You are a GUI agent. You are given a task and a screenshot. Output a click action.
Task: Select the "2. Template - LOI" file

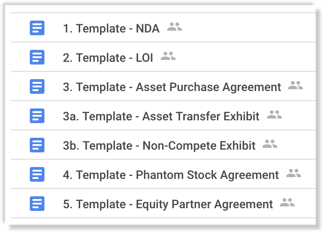(108, 58)
